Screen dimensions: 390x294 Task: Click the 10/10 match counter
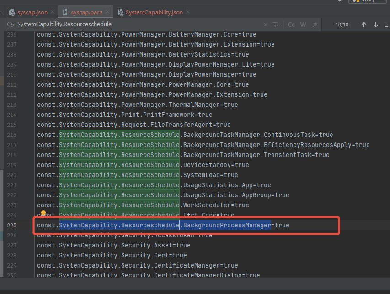[x=342, y=25]
